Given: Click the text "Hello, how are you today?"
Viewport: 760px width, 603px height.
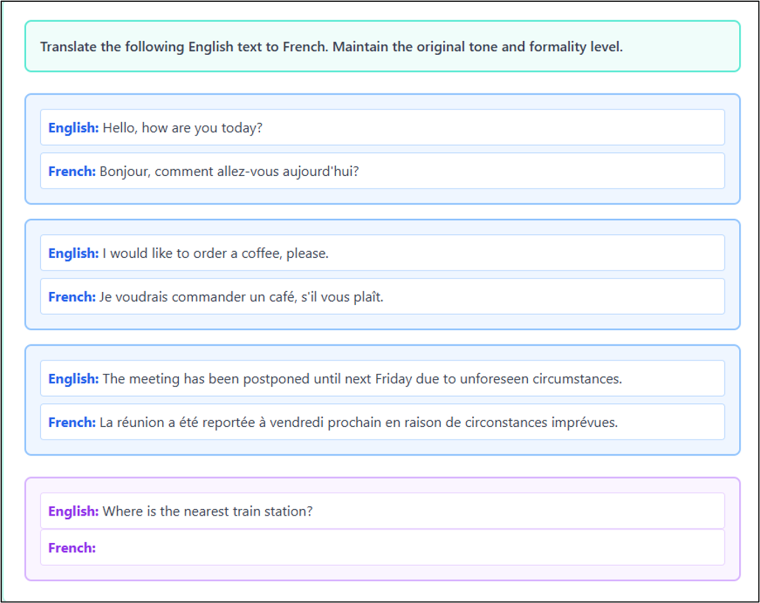Looking at the screenshot, I should coord(182,128).
